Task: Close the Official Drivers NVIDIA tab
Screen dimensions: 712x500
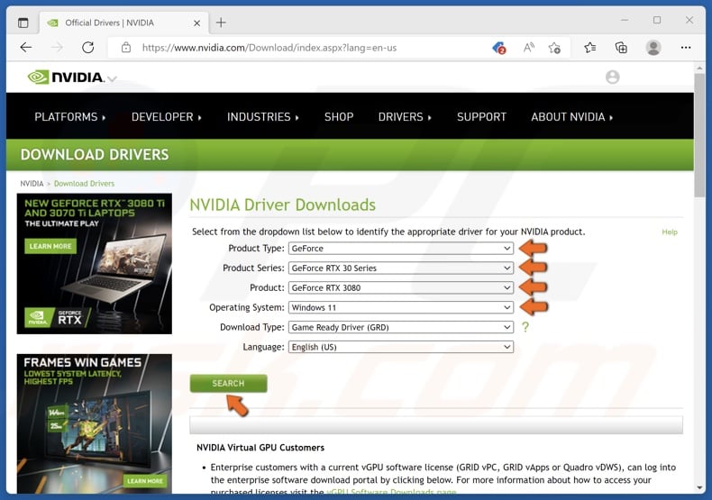Action: coord(196,23)
